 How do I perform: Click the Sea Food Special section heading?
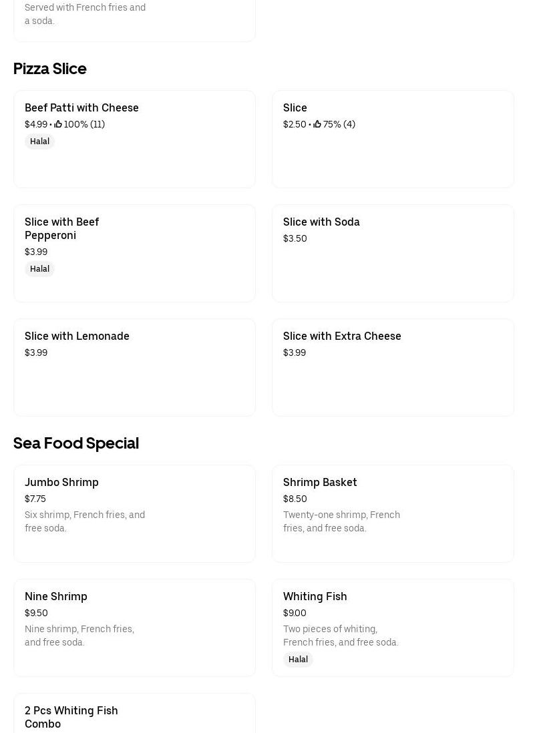click(76, 443)
